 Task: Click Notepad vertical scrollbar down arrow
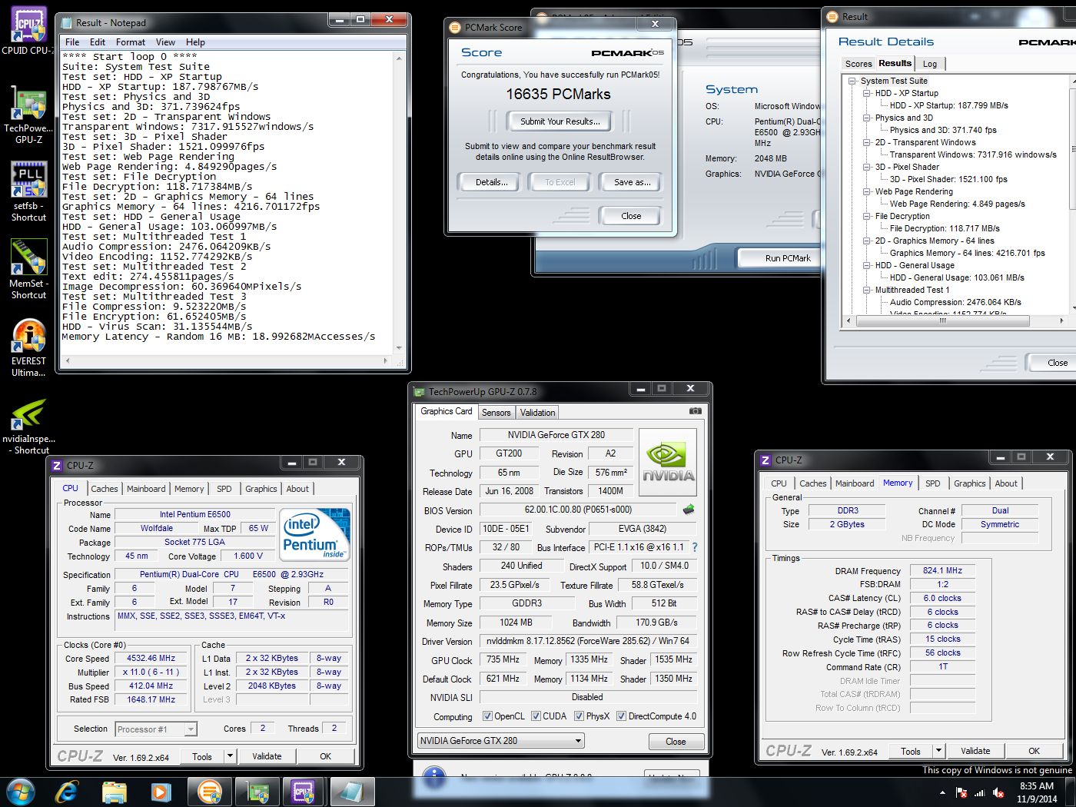point(399,349)
